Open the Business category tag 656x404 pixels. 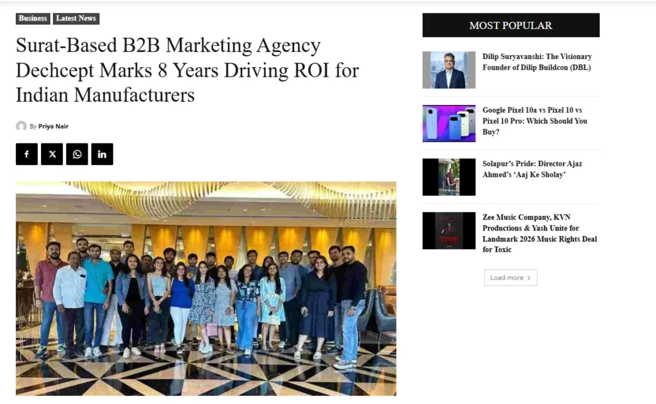[x=33, y=19]
